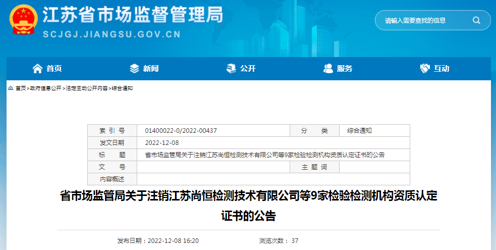Click the documents icon for 公开
The height and width of the screenshot is (250, 496).
231,68
